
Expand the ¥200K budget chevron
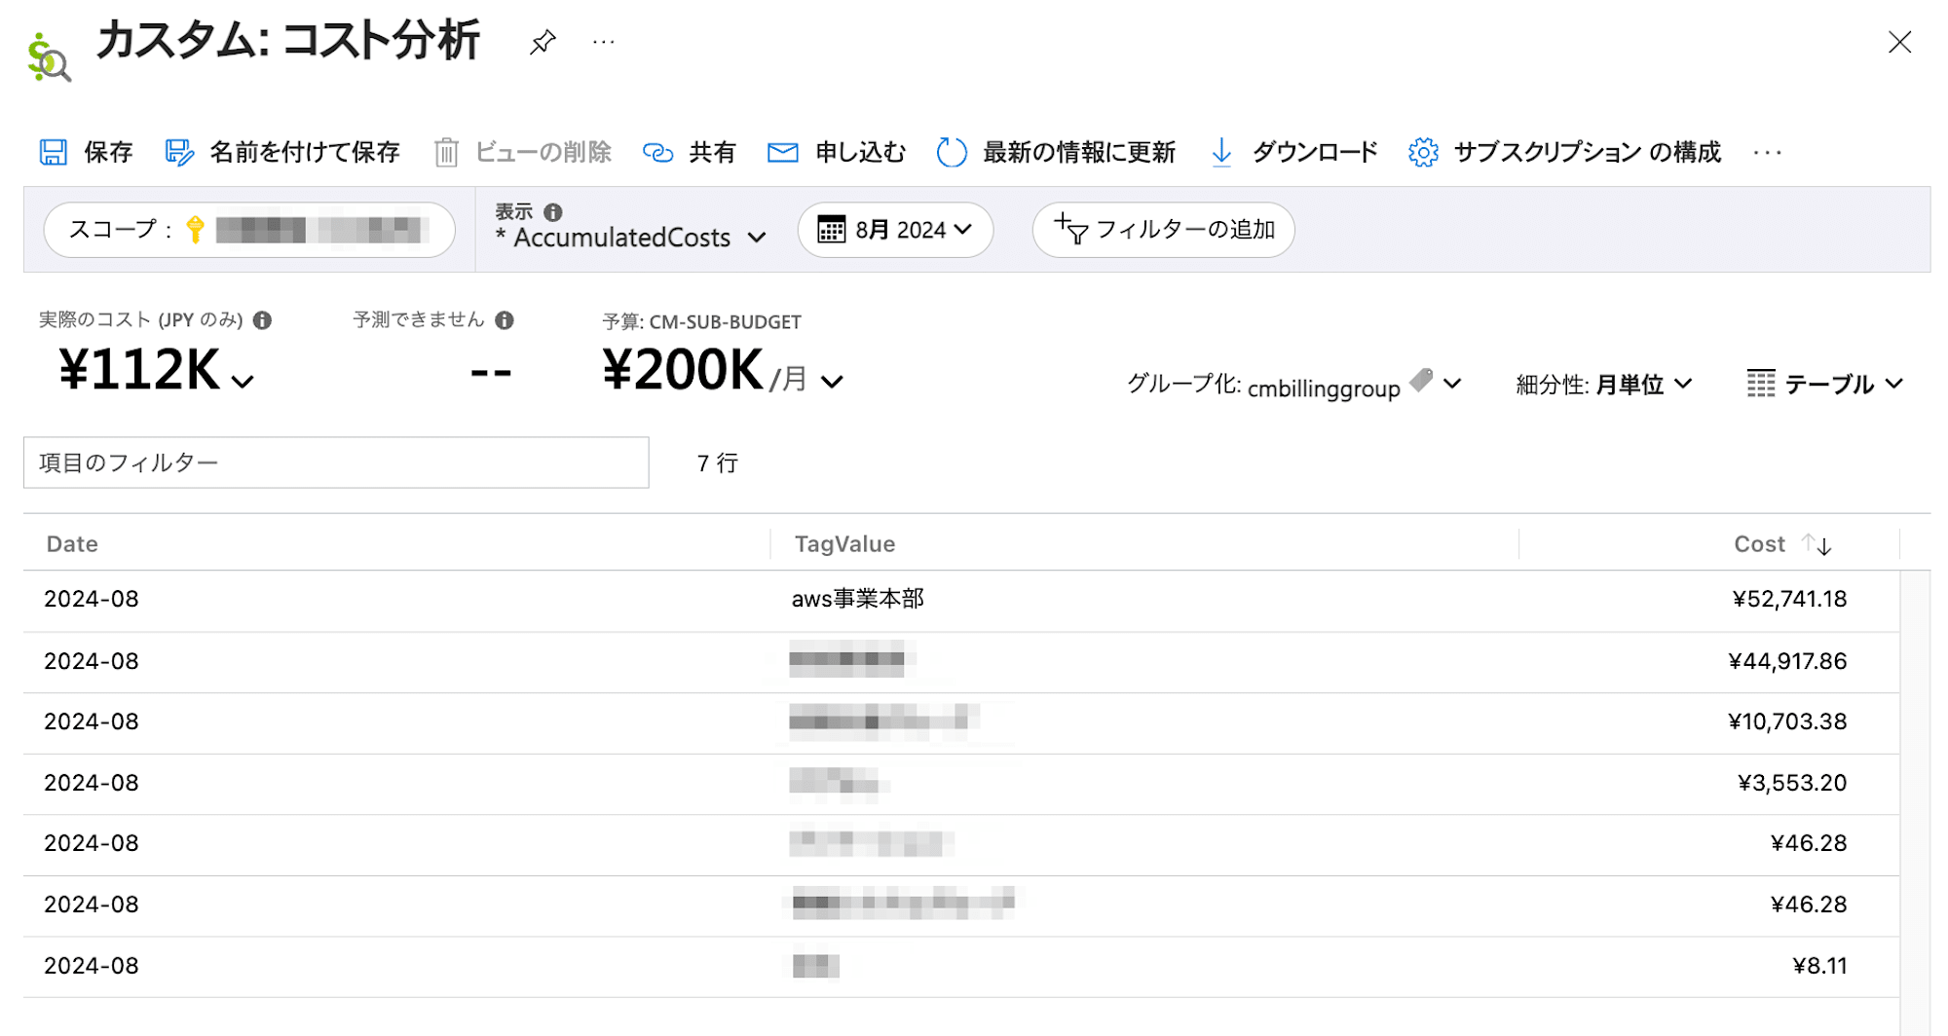[832, 382]
